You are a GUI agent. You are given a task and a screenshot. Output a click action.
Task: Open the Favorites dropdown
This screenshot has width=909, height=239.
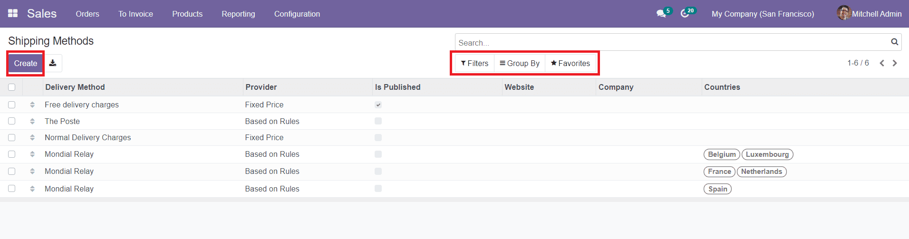coord(571,63)
